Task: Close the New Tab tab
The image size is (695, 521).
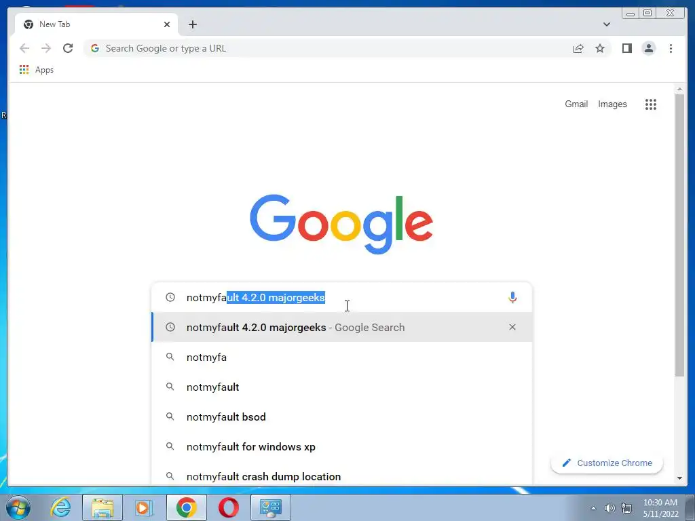Action: point(167,24)
